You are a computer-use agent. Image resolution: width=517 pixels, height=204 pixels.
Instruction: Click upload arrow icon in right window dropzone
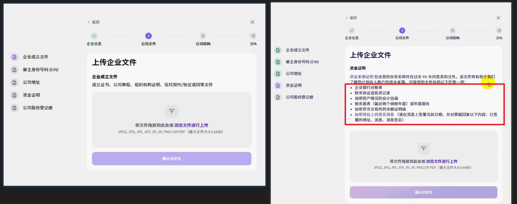pos(423,149)
